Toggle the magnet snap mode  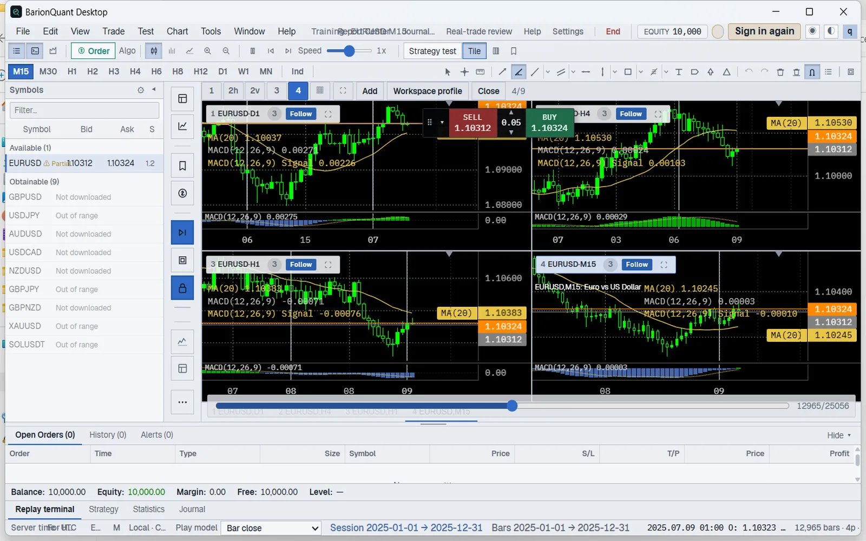pos(812,72)
